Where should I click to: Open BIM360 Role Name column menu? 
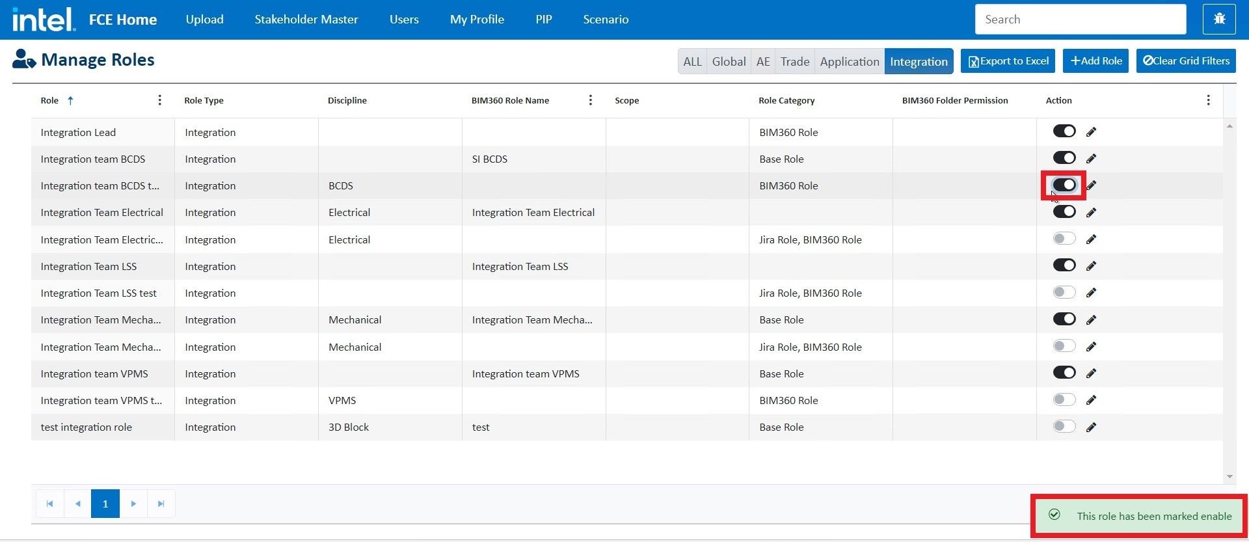(x=590, y=100)
